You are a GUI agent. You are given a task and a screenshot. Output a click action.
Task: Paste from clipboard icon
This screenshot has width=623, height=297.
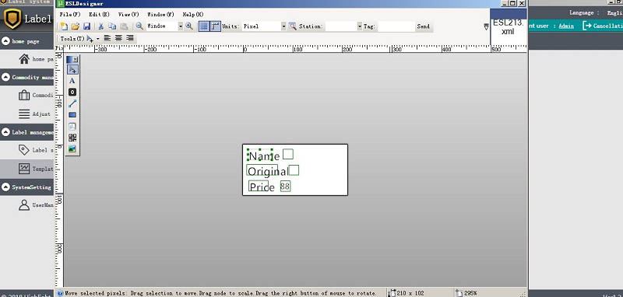124,26
